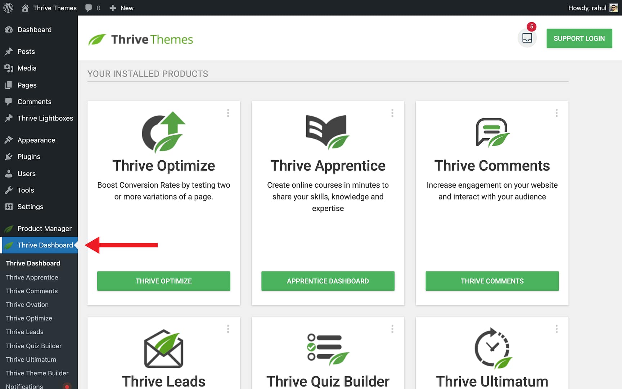Open the three-dot menu on Thrive Optimize card
The height and width of the screenshot is (389, 622).
[x=228, y=113]
